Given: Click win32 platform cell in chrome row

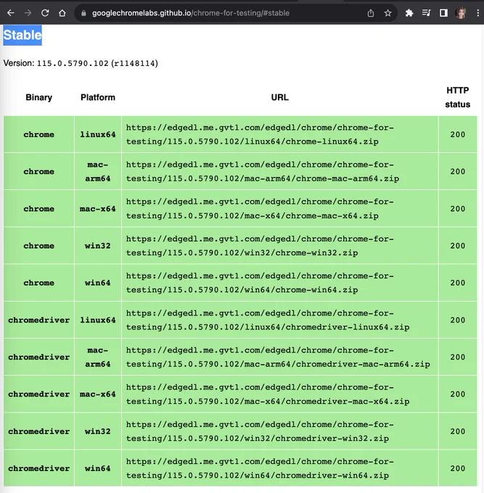Looking at the screenshot, I should (x=98, y=246).
